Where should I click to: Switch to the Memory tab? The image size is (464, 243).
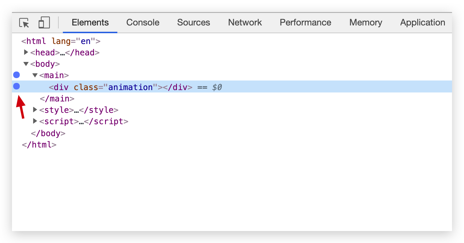[x=366, y=23]
